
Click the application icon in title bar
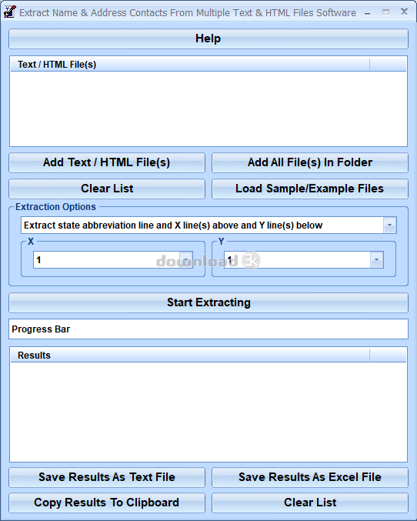[9, 12]
